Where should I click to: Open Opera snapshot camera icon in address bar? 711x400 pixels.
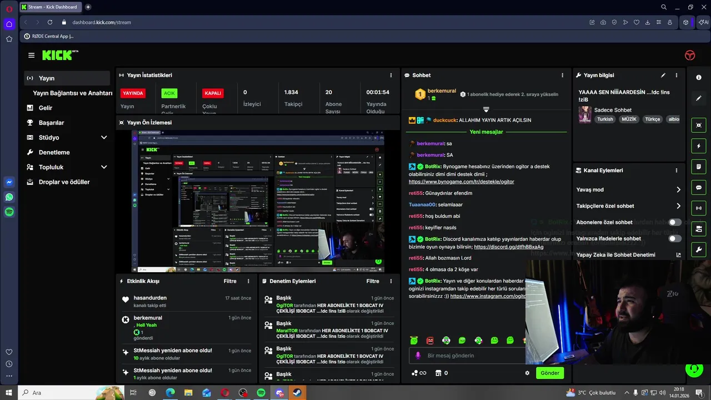tap(603, 22)
